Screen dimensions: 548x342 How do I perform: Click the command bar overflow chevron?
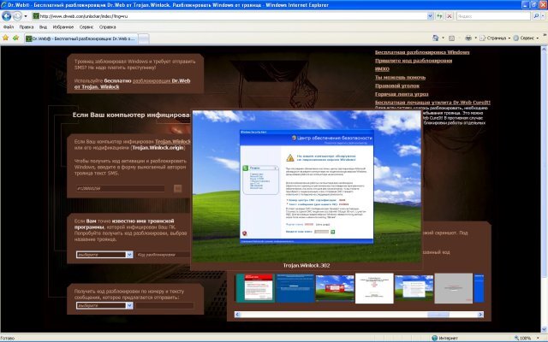click(545, 36)
